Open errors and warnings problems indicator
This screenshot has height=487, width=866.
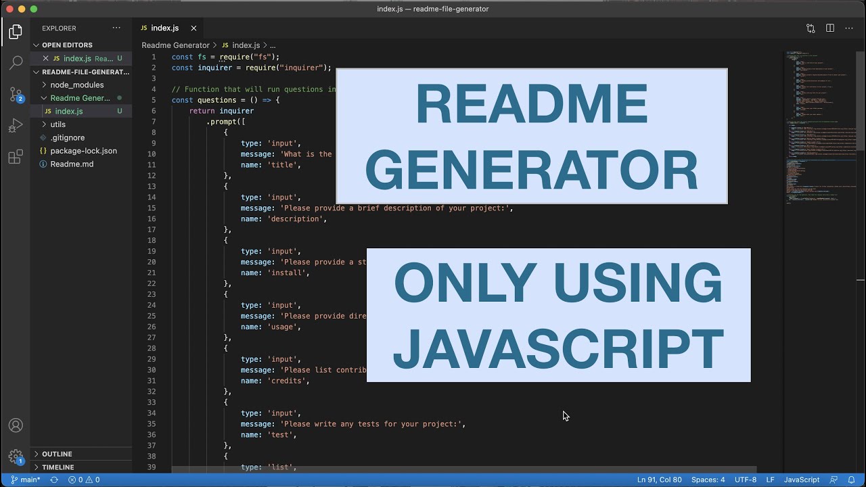84,480
